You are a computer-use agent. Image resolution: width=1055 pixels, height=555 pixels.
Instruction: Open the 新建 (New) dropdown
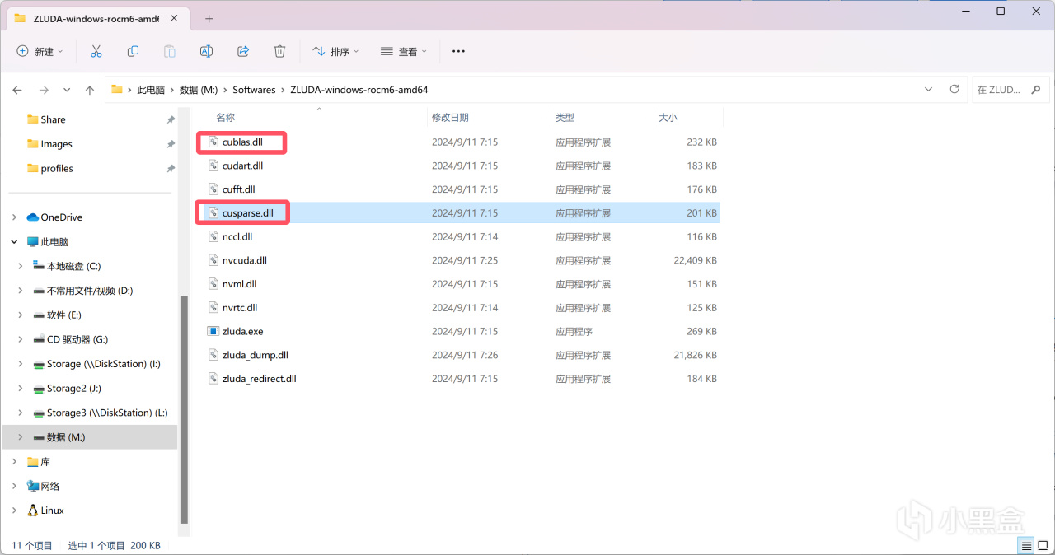[x=40, y=51]
